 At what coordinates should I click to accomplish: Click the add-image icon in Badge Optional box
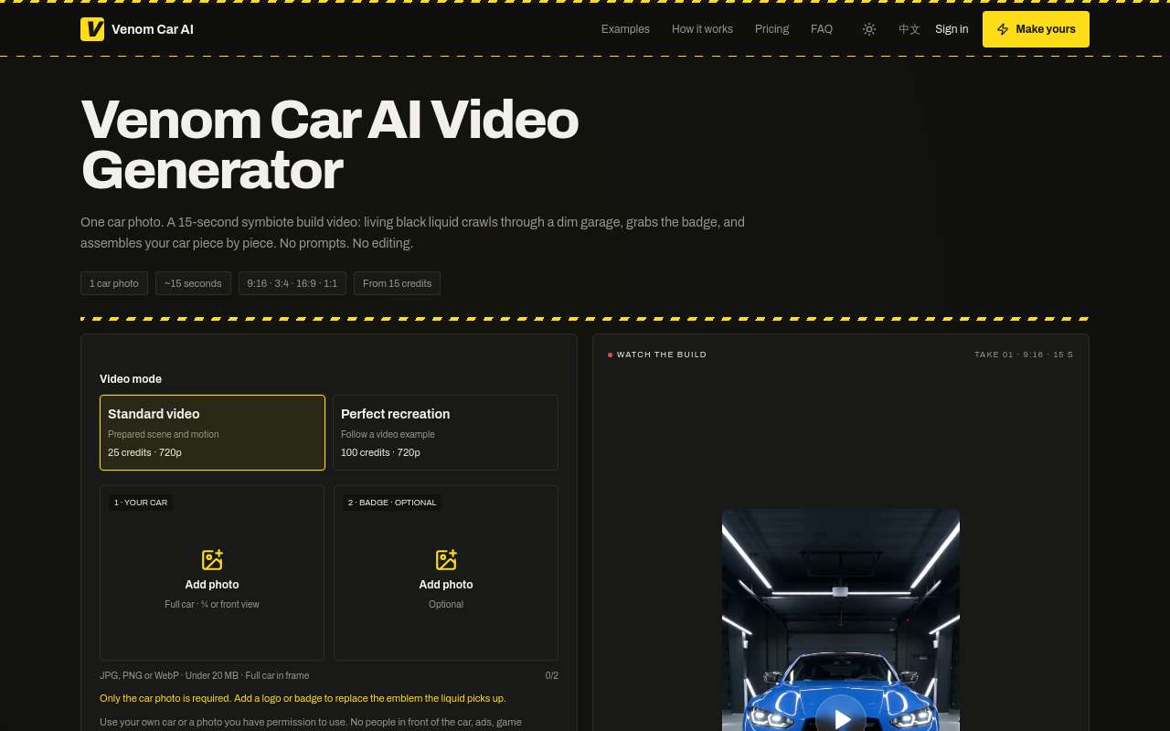(x=446, y=560)
